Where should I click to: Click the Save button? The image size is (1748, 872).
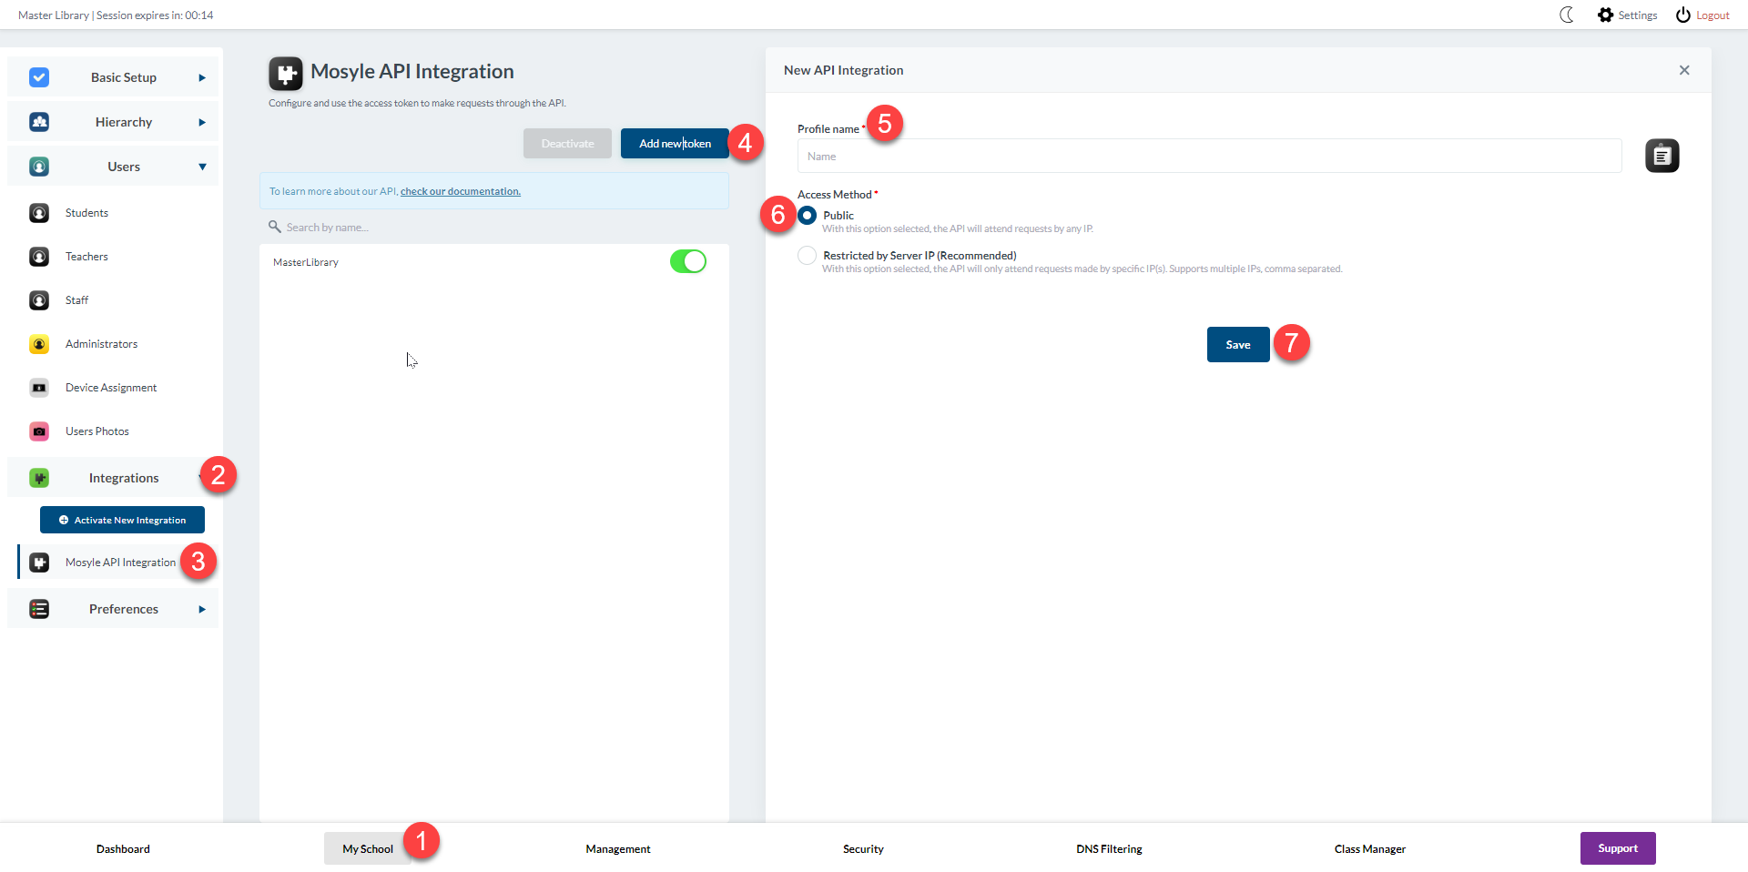1238,344
